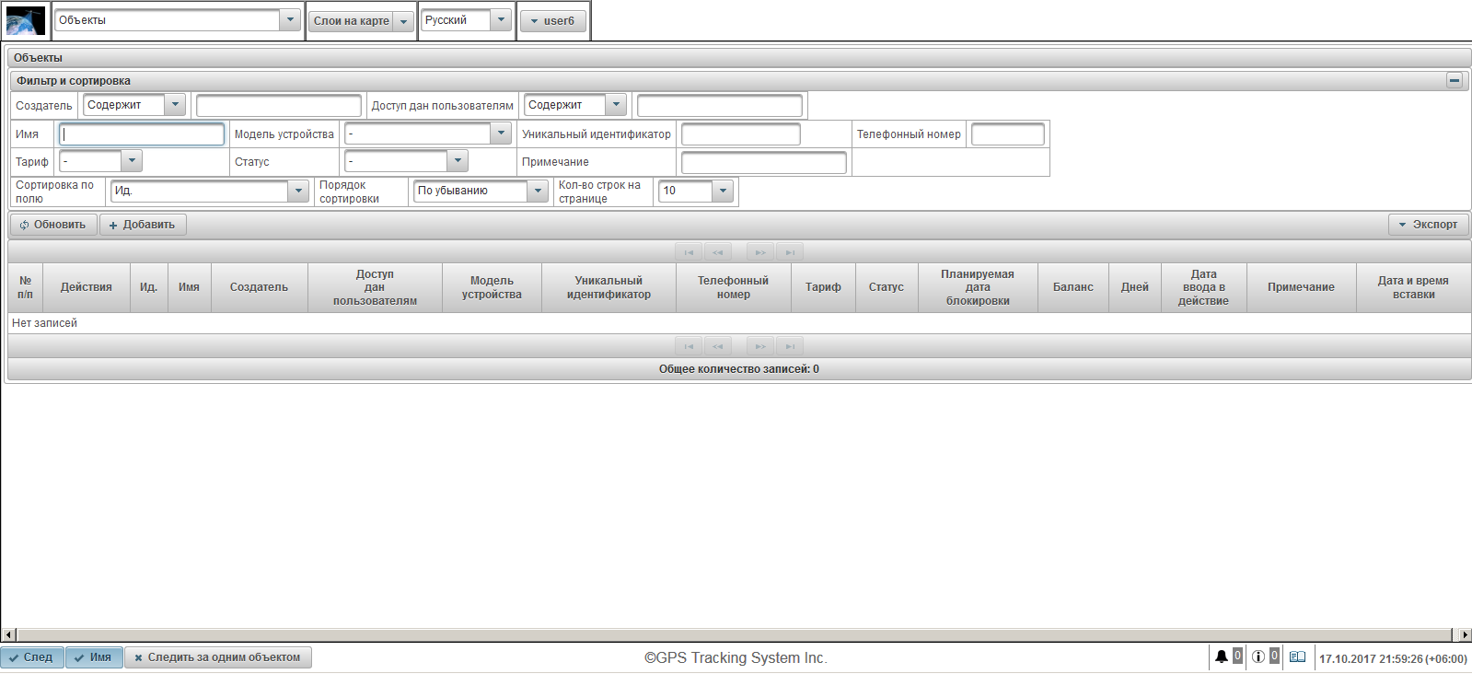Disable Следить за одним объектом option

pyautogui.click(x=218, y=657)
